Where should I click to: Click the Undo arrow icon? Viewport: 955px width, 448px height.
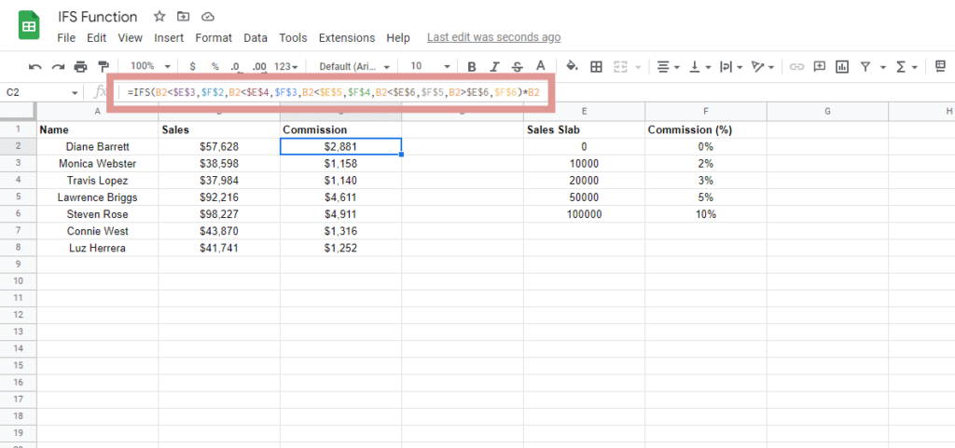click(35, 66)
